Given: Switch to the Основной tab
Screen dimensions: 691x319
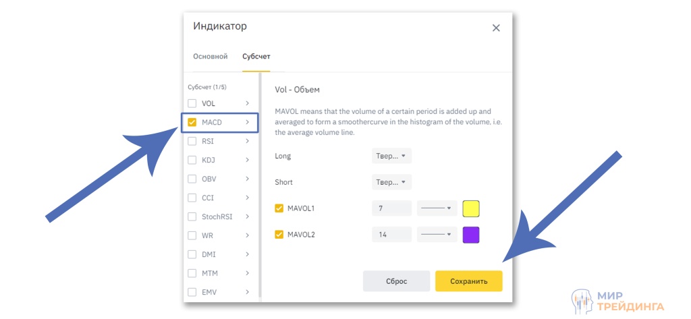Looking at the screenshot, I should pos(211,57).
